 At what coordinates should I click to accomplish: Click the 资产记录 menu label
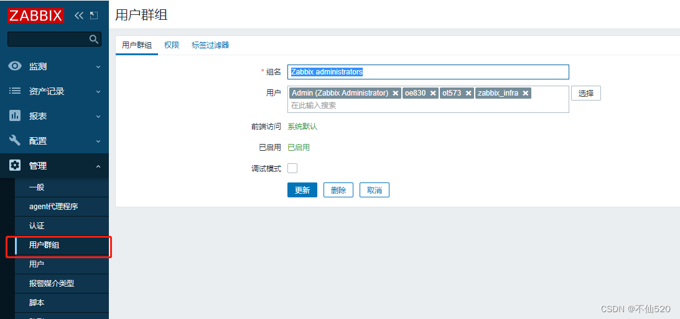[x=47, y=91]
